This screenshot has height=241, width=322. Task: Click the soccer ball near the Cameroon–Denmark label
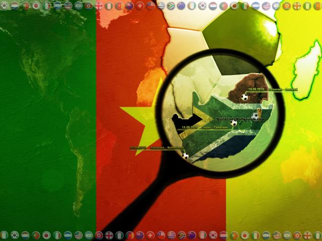tap(245, 97)
